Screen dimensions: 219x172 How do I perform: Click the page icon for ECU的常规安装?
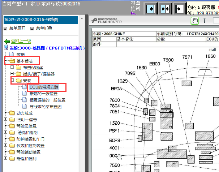pos(25,87)
